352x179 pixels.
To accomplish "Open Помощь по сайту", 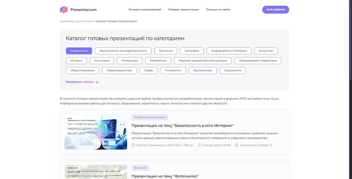I will pos(218,9).
